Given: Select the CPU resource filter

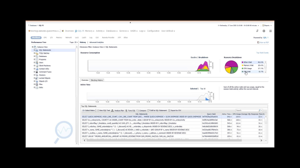Looking at the screenshot, I should [45, 37].
